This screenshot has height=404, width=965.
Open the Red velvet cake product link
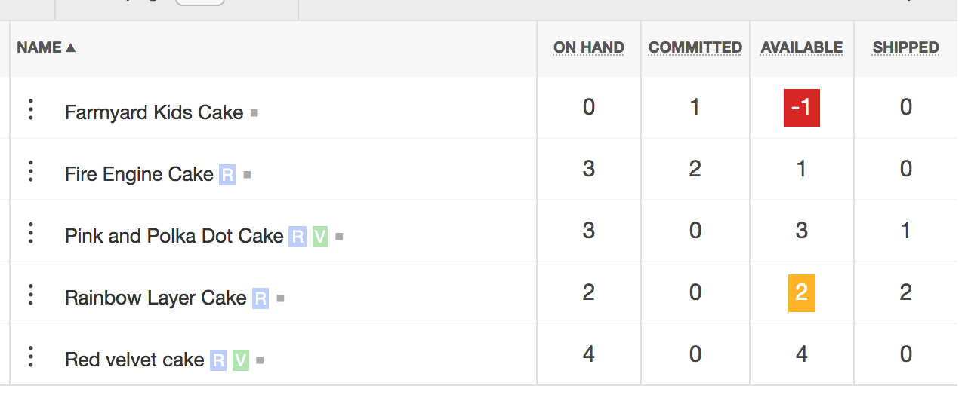click(134, 360)
